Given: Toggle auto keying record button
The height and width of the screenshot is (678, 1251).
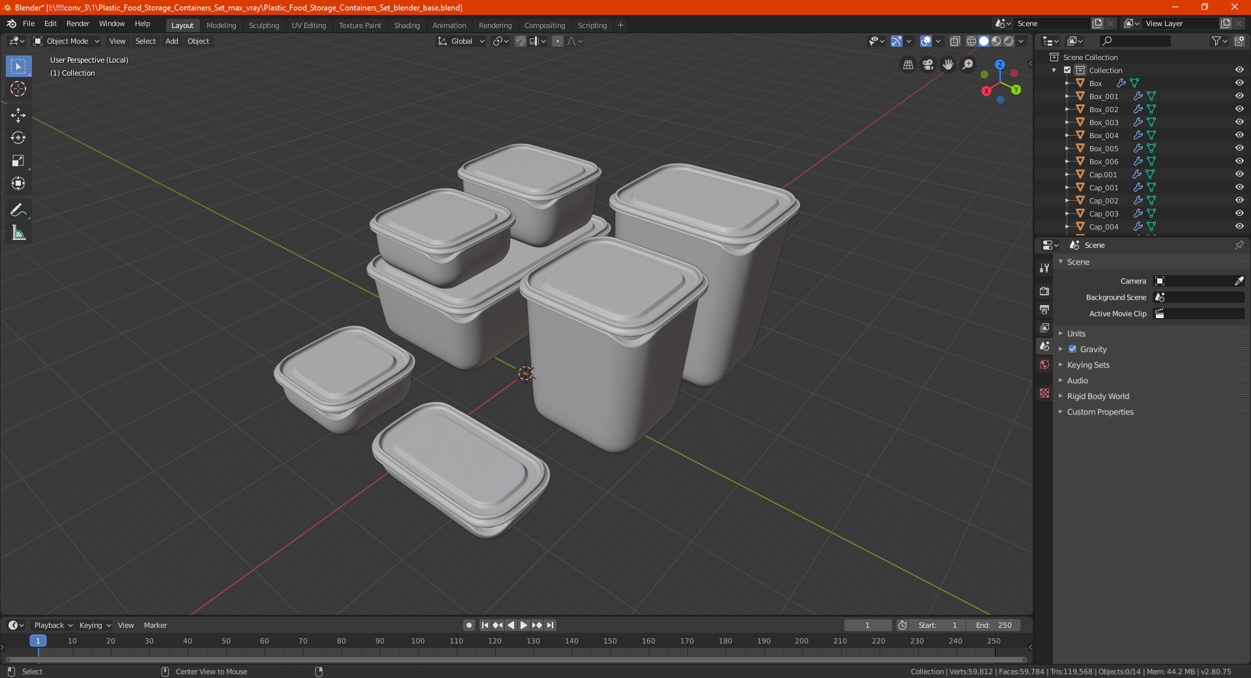Looking at the screenshot, I should point(468,625).
